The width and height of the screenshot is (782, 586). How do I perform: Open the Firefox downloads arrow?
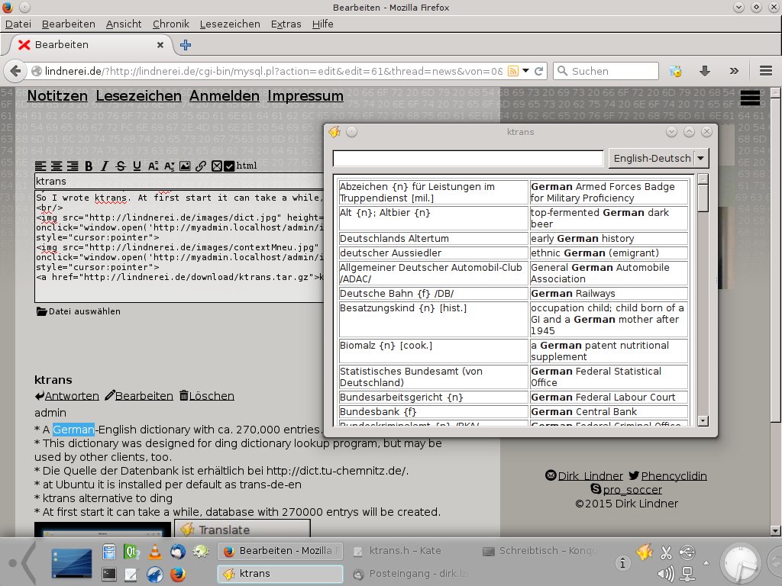point(704,71)
